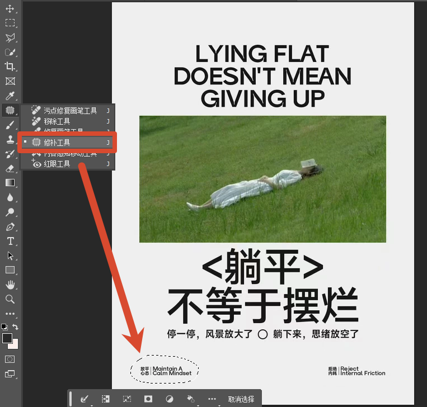The image size is (427, 407).
Task: Select the Brush tool
Action: 10,125
